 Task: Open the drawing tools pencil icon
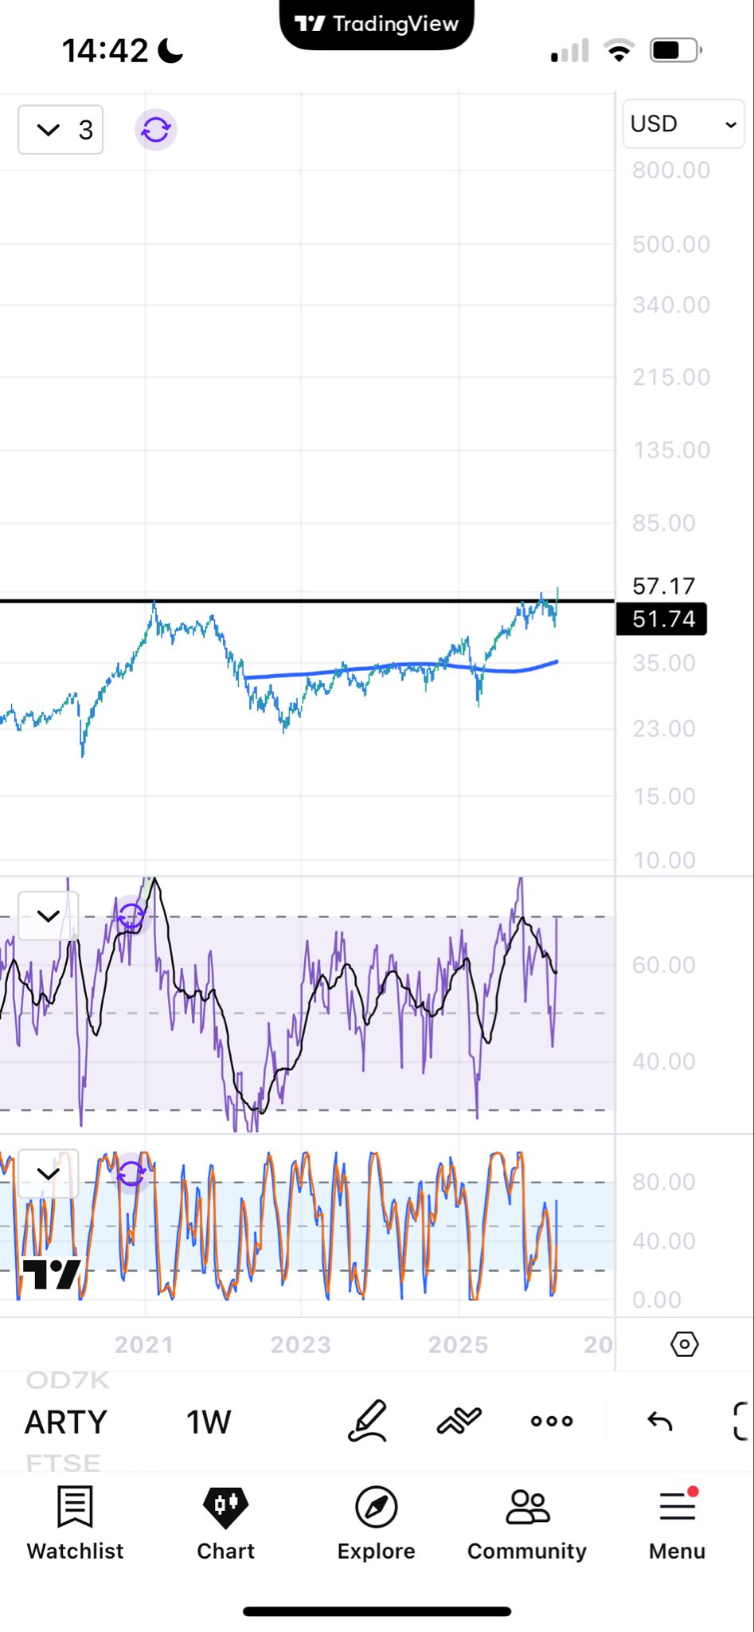(x=367, y=1422)
